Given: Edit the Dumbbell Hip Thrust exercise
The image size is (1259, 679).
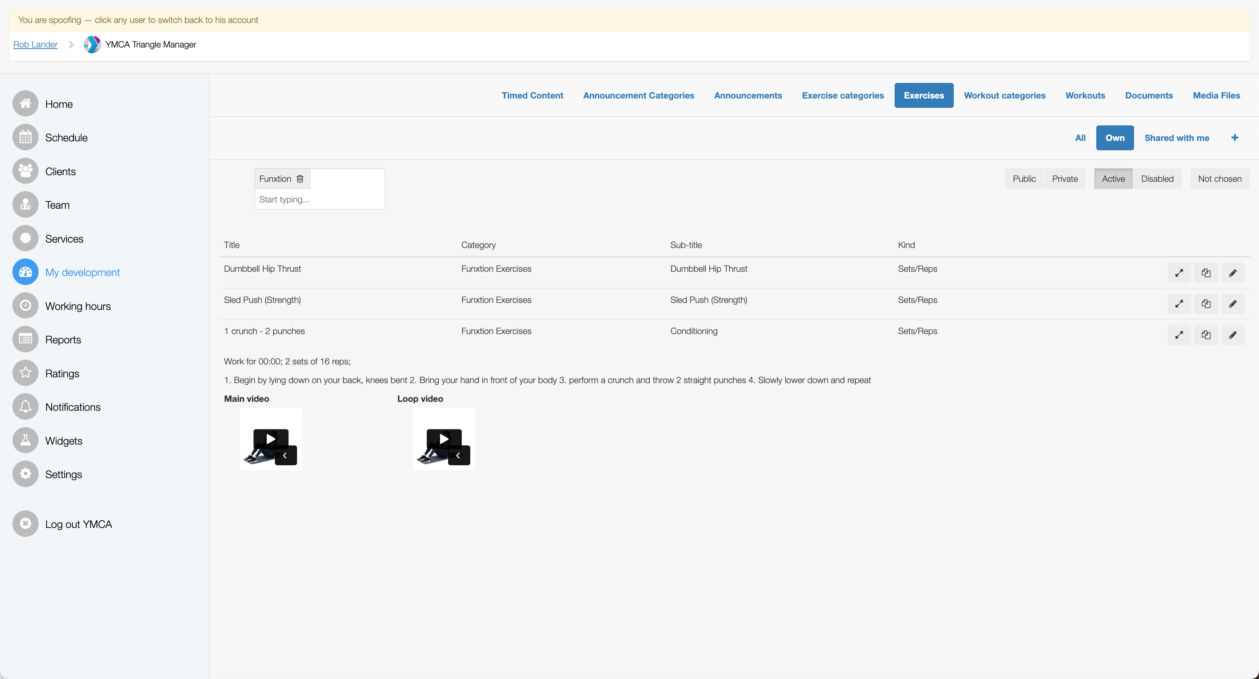Looking at the screenshot, I should [1233, 273].
